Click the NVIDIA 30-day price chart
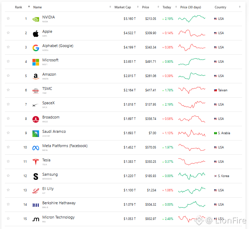 (x=192, y=19)
